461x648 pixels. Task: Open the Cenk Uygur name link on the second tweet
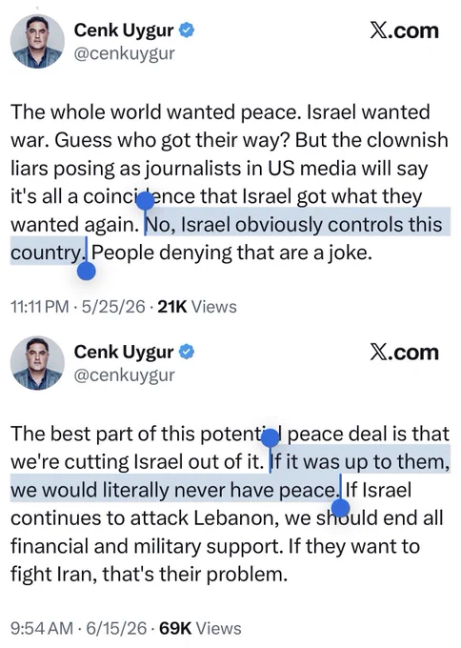(124, 352)
